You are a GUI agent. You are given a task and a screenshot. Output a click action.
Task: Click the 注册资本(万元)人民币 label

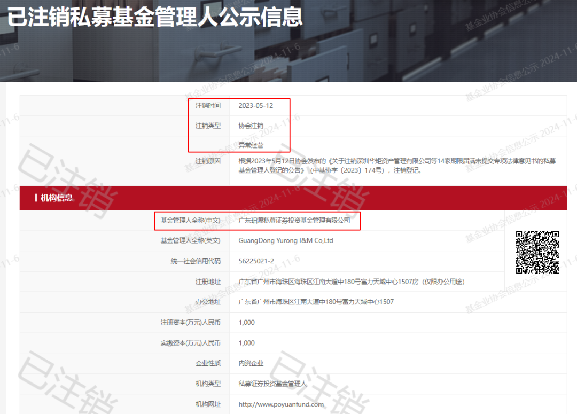pos(190,322)
